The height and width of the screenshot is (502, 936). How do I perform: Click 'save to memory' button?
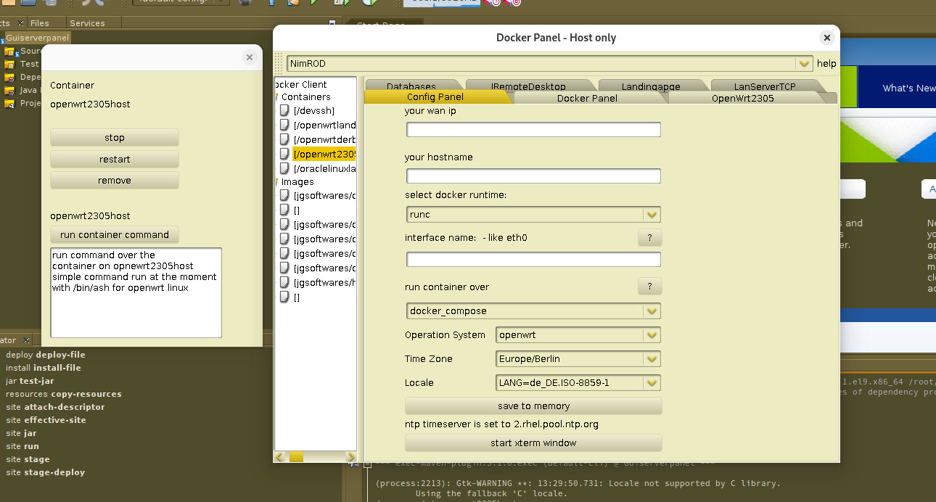pos(533,406)
